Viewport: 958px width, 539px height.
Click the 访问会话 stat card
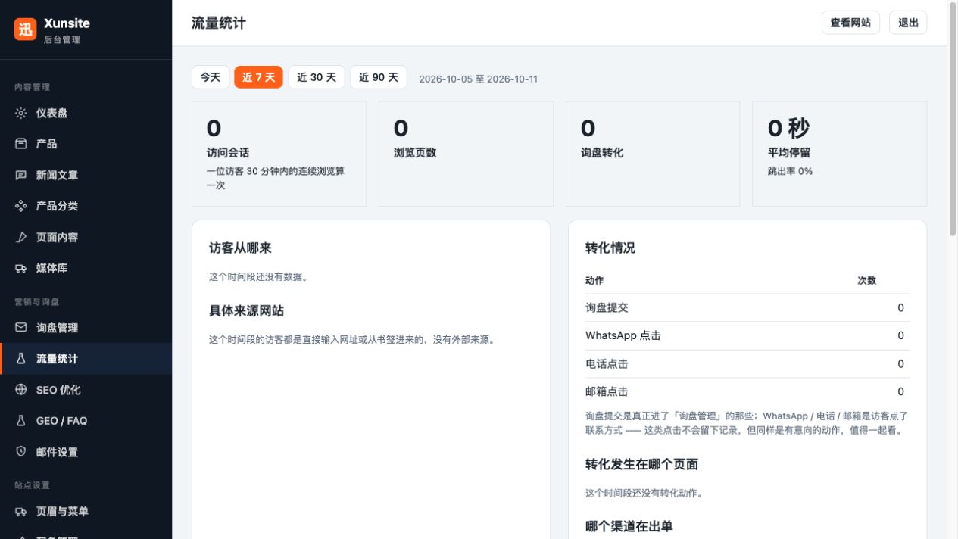(x=279, y=154)
